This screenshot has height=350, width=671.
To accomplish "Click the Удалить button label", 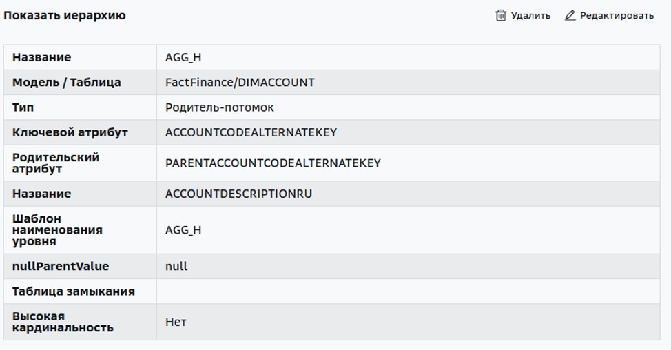I will pos(530,16).
